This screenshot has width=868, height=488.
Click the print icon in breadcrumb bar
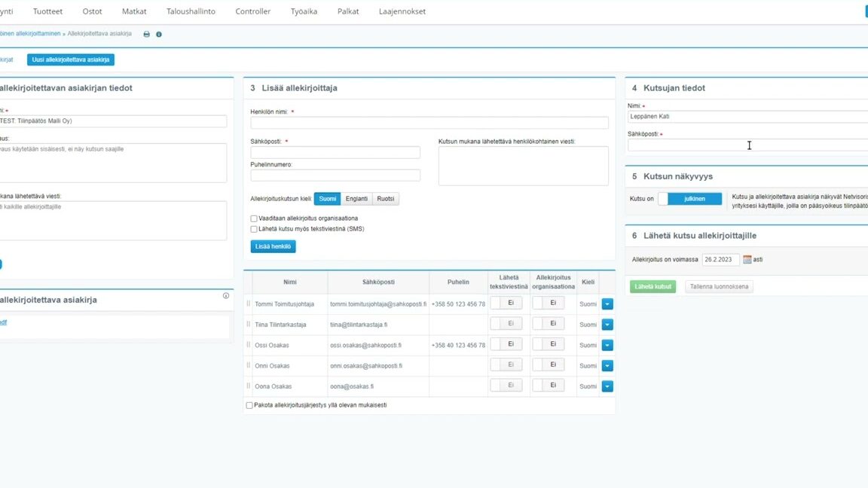click(146, 35)
